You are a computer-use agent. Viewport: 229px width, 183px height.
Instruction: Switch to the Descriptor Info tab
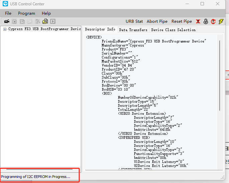pyautogui.click(x=100, y=29)
